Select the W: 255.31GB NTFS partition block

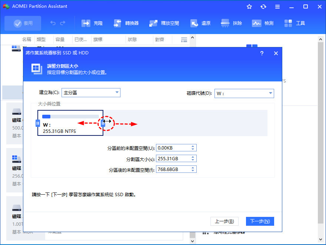point(70,123)
